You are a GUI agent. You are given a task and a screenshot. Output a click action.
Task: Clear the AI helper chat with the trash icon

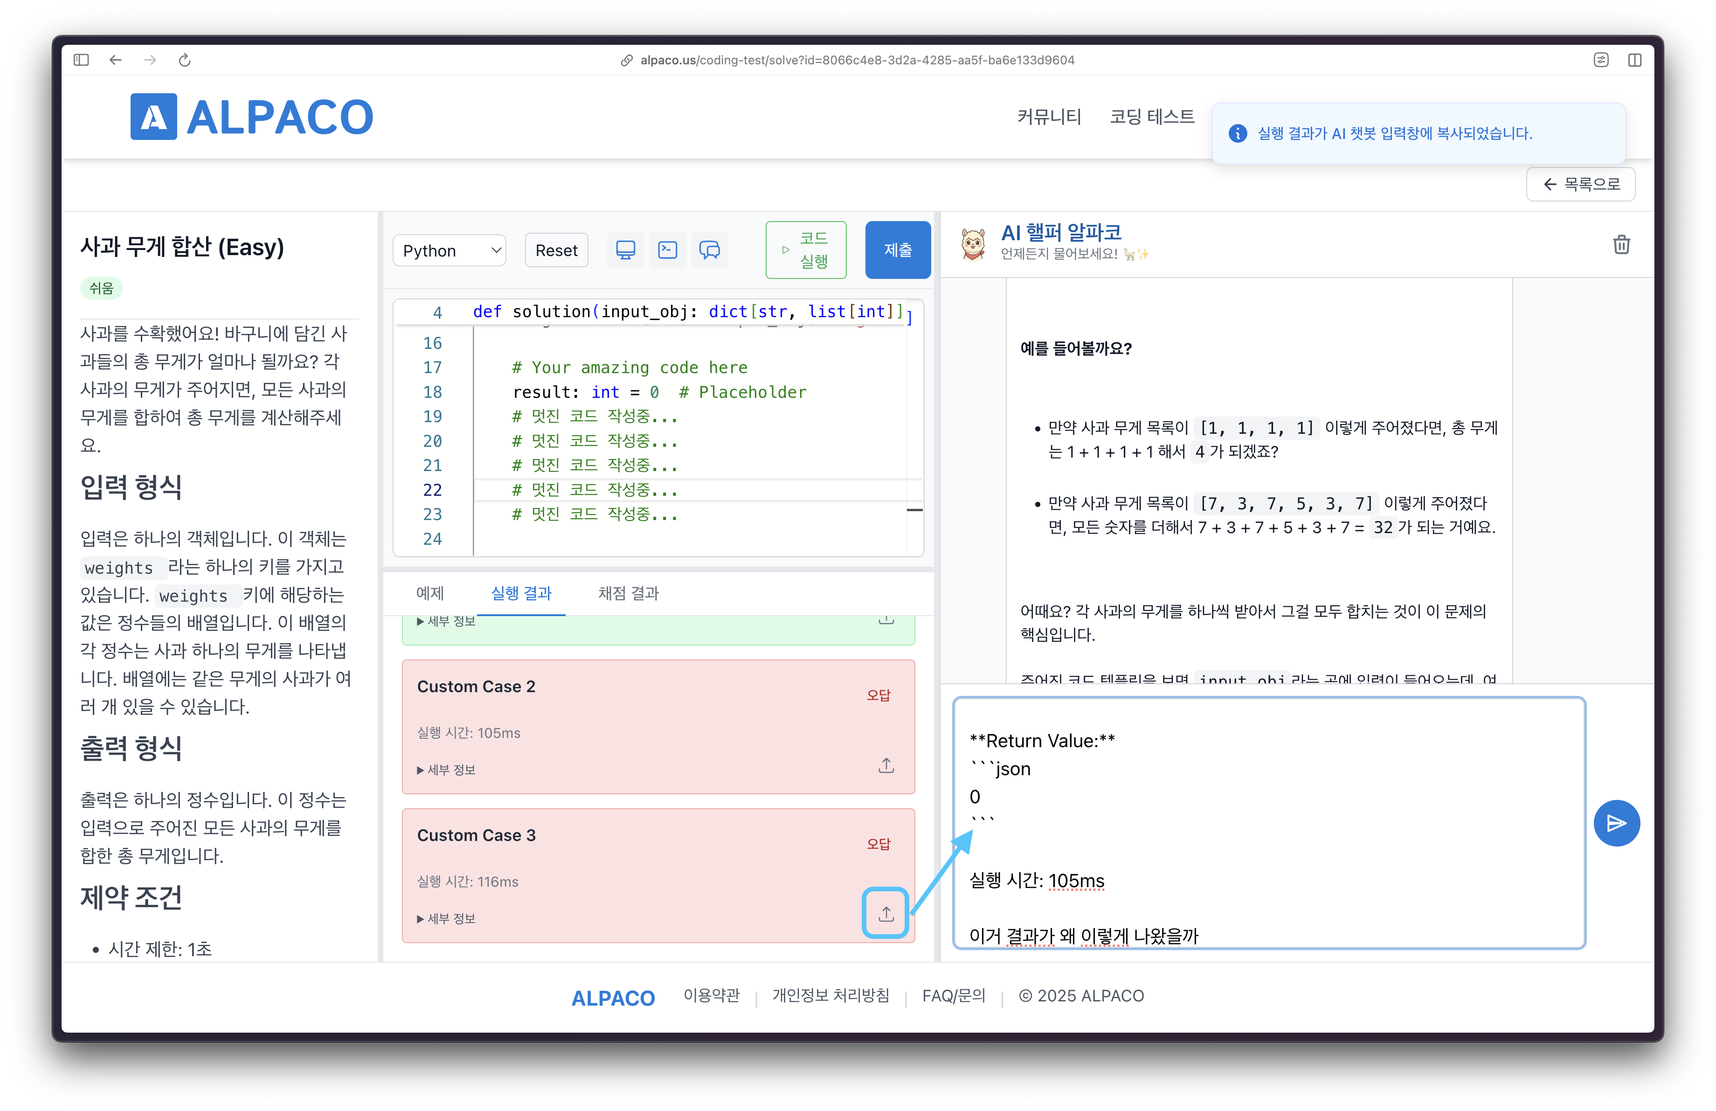(x=1621, y=244)
